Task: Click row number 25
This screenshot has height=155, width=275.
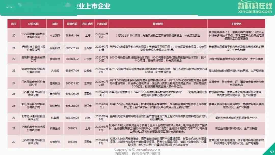Action: tap(14, 94)
